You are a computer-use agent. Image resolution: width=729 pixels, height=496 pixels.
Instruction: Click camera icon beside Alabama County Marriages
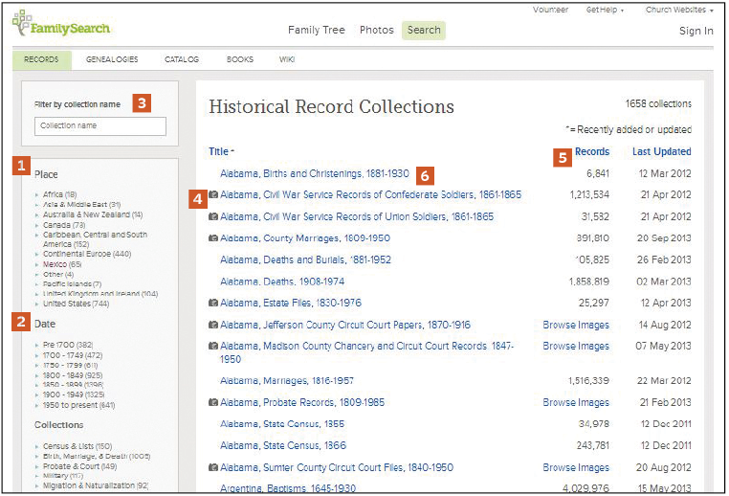coord(213,237)
